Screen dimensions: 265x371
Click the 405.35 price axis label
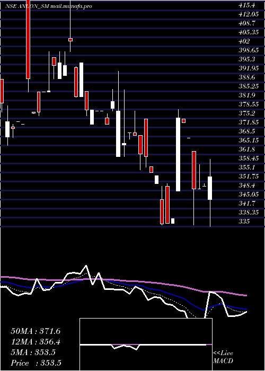click(248, 32)
